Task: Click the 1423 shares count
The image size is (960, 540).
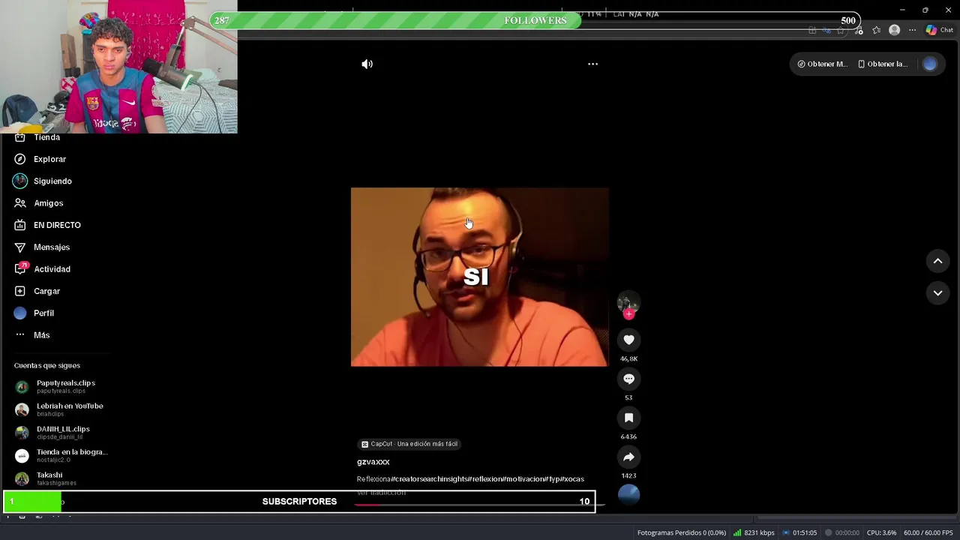Action: coord(628,475)
